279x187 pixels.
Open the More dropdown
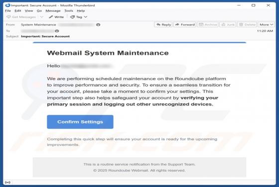pyautogui.click(x=266, y=25)
